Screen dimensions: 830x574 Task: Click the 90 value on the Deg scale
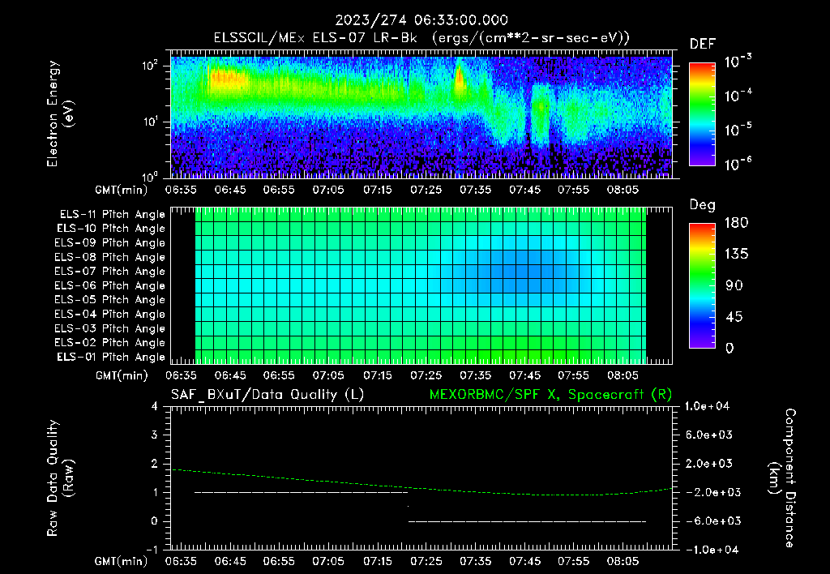click(x=734, y=285)
